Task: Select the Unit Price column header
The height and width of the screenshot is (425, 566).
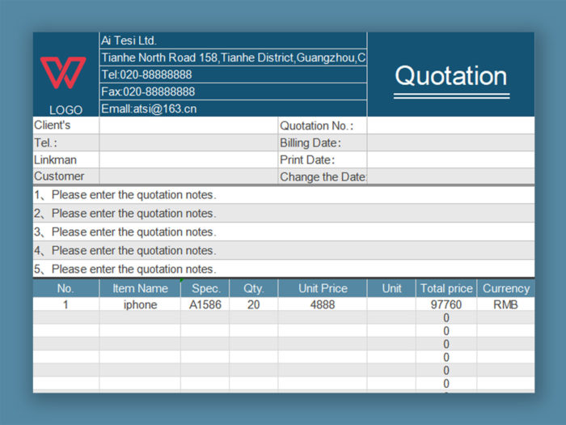Action: point(322,288)
